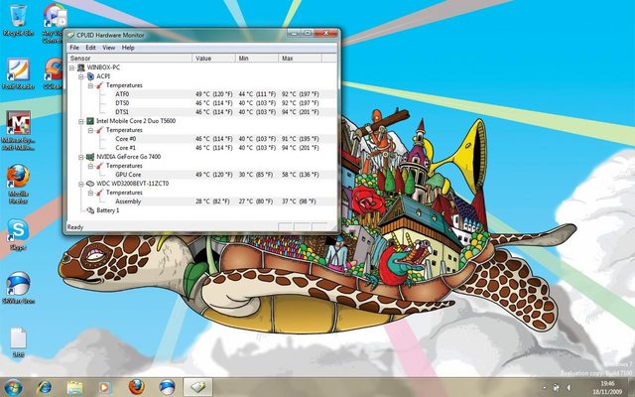Viewport: 635px width, 397px height.
Task: Open the blank document file on desktop
Action: pos(18,342)
